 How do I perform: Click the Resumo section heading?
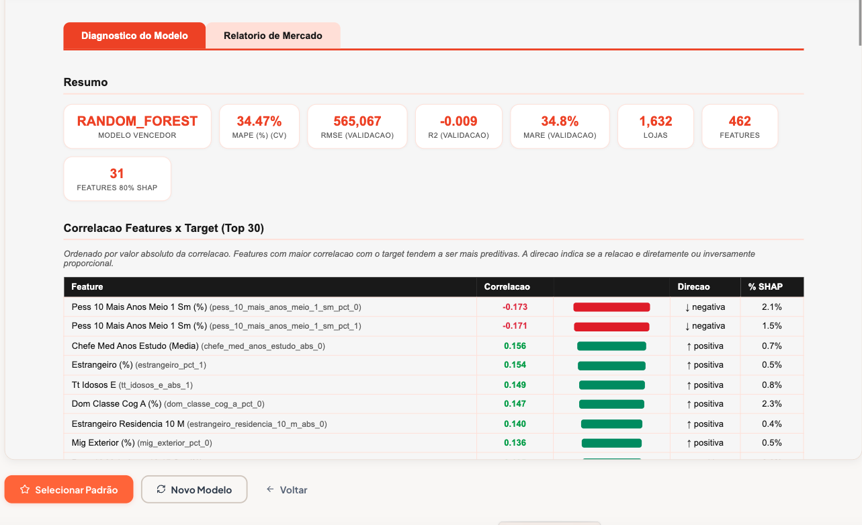[85, 82]
